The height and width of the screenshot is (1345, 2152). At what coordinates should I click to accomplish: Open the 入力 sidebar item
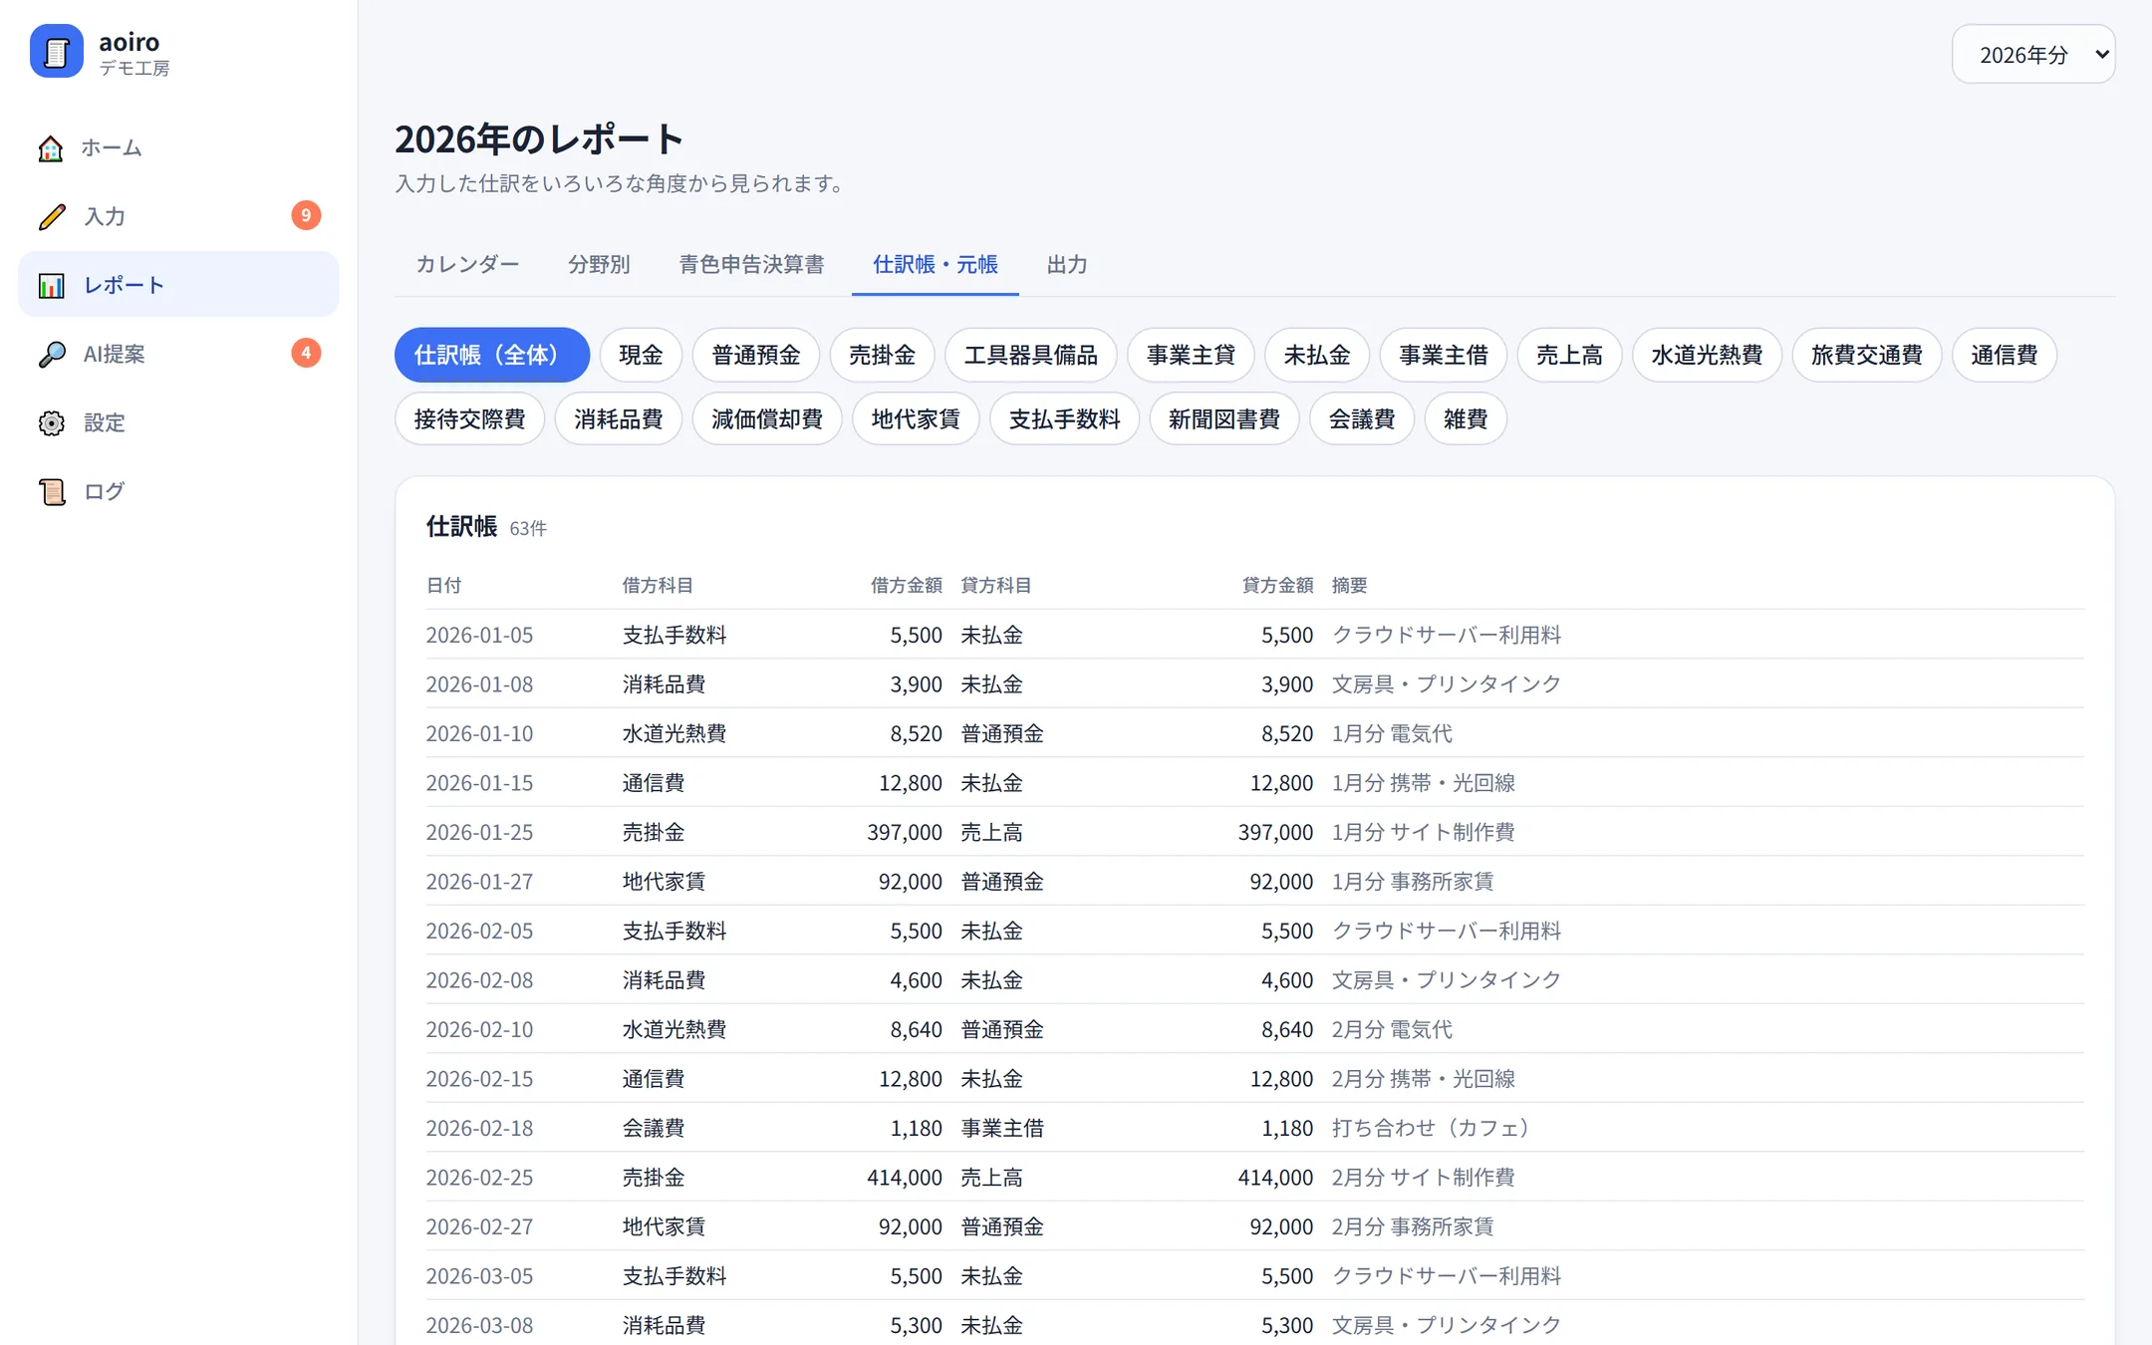(x=178, y=216)
